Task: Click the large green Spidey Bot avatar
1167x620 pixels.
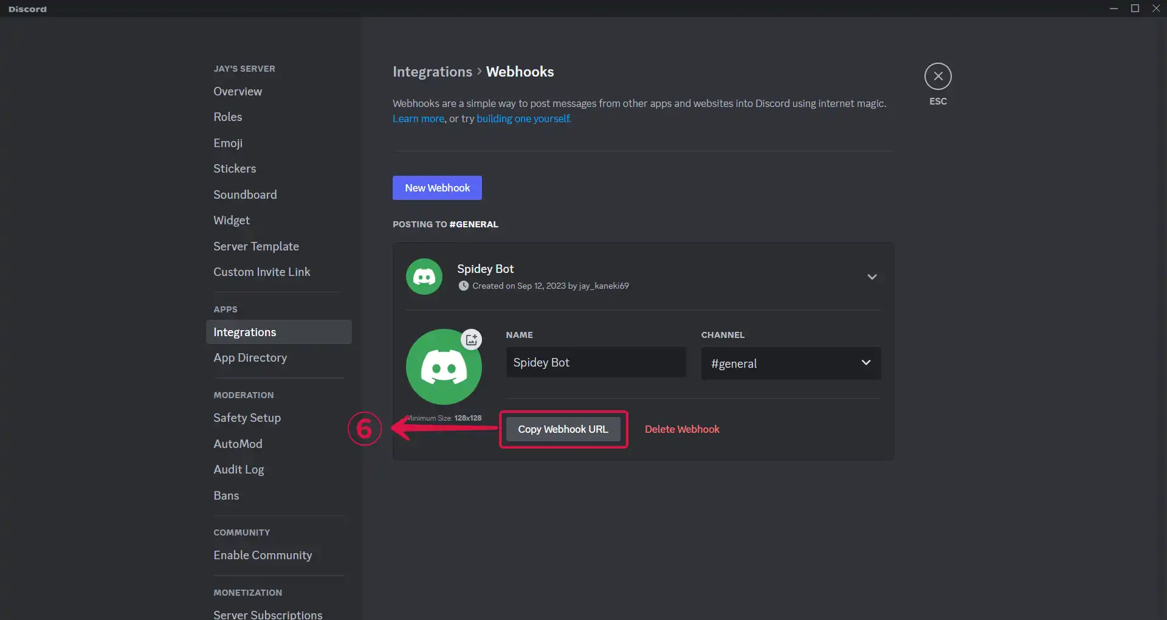Action: coord(444,367)
